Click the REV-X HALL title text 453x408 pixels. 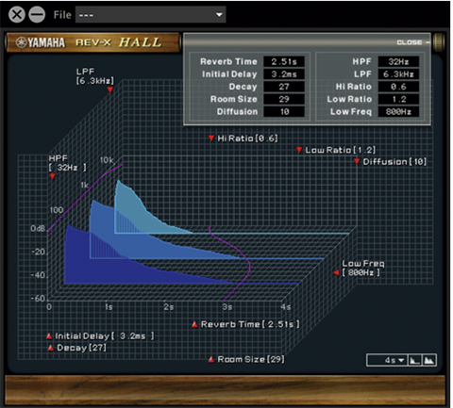click(119, 42)
